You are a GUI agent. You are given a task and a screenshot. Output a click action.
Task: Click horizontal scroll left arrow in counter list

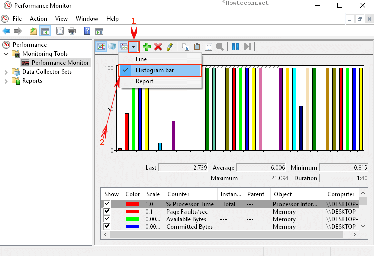pyautogui.click(x=105, y=234)
